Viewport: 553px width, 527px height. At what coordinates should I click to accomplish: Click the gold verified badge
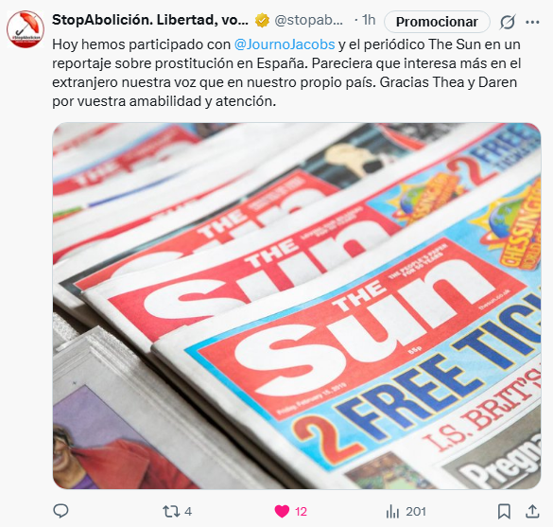[262, 21]
